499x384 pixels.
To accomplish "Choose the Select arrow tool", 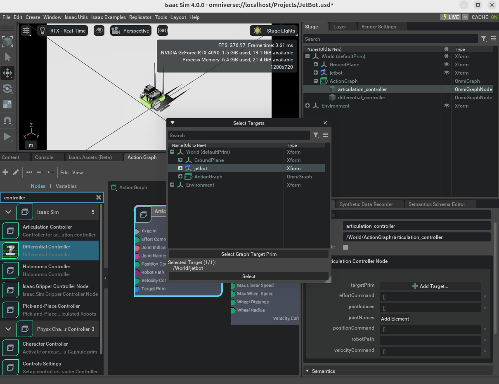I will [x=7, y=57].
